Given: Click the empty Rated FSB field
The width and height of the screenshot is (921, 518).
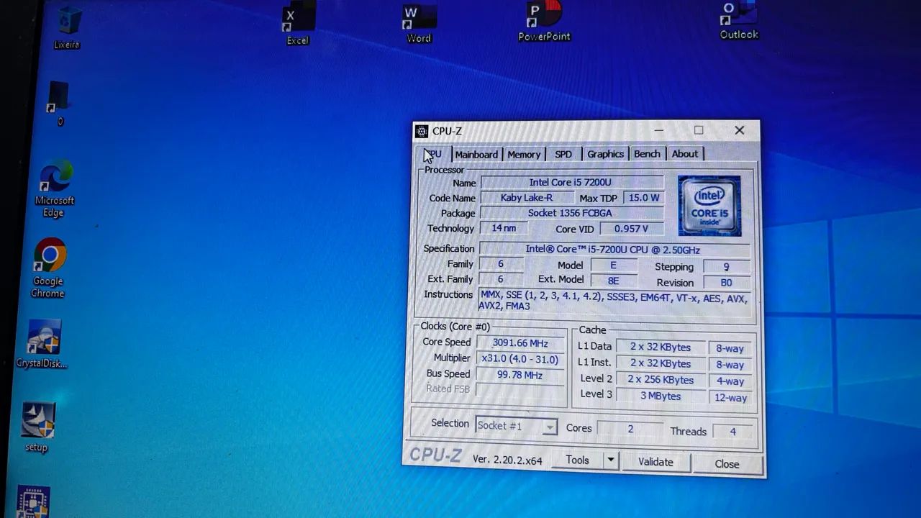Looking at the screenshot, I should [520, 389].
